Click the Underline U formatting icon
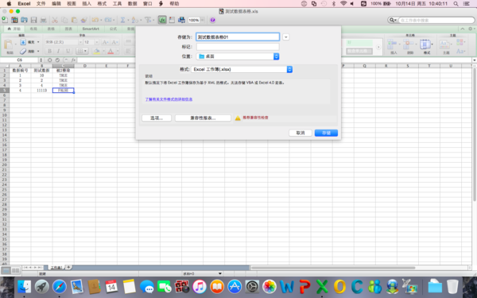The width and height of the screenshot is (477, 298). pyautogui.click(x=68, y=51)
